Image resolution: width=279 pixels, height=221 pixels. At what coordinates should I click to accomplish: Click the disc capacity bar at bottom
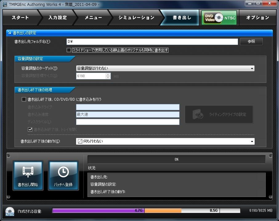point(145,211)
